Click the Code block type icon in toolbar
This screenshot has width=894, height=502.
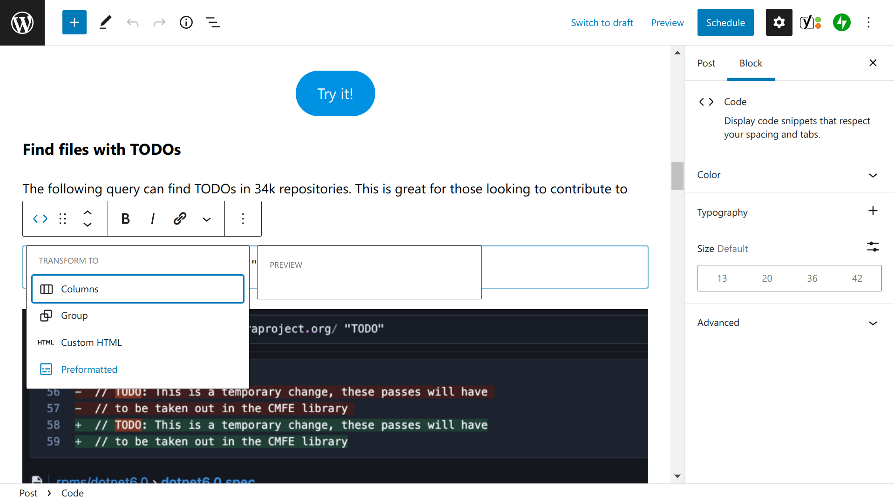click(40, 219)
